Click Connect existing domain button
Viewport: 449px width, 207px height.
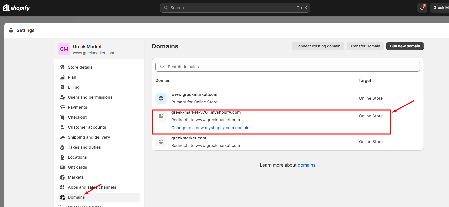(x=318, y=46)
